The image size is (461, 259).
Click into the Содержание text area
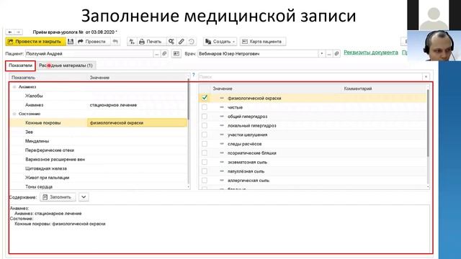219,228
